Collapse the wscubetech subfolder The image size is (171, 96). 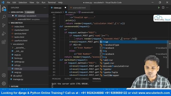pos(11,44)
